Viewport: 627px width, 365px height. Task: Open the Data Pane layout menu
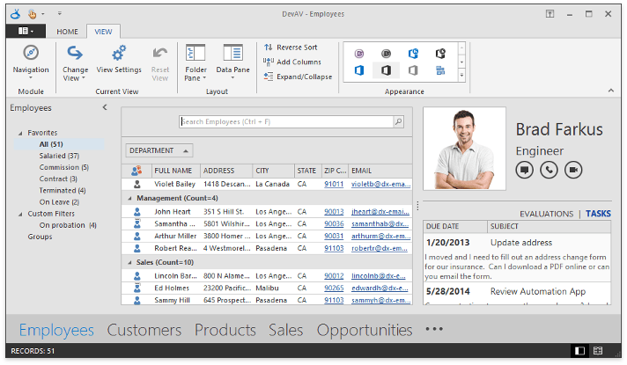[232, 62]
